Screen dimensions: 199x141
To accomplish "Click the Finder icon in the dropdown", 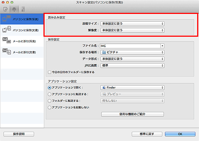I will tap(104, 87).
